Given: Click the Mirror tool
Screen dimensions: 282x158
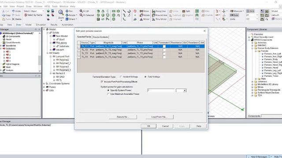Looking at the screenshot, I should pyautogui.click(x=145, y=19).
